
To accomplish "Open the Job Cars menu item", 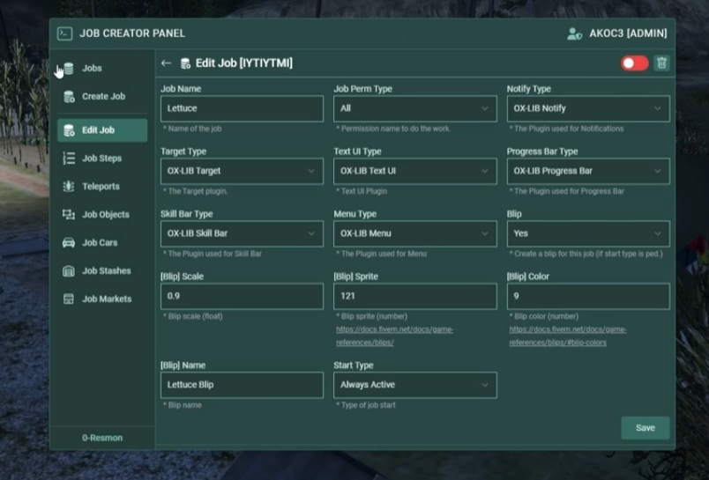I will (x=102, y=242).
